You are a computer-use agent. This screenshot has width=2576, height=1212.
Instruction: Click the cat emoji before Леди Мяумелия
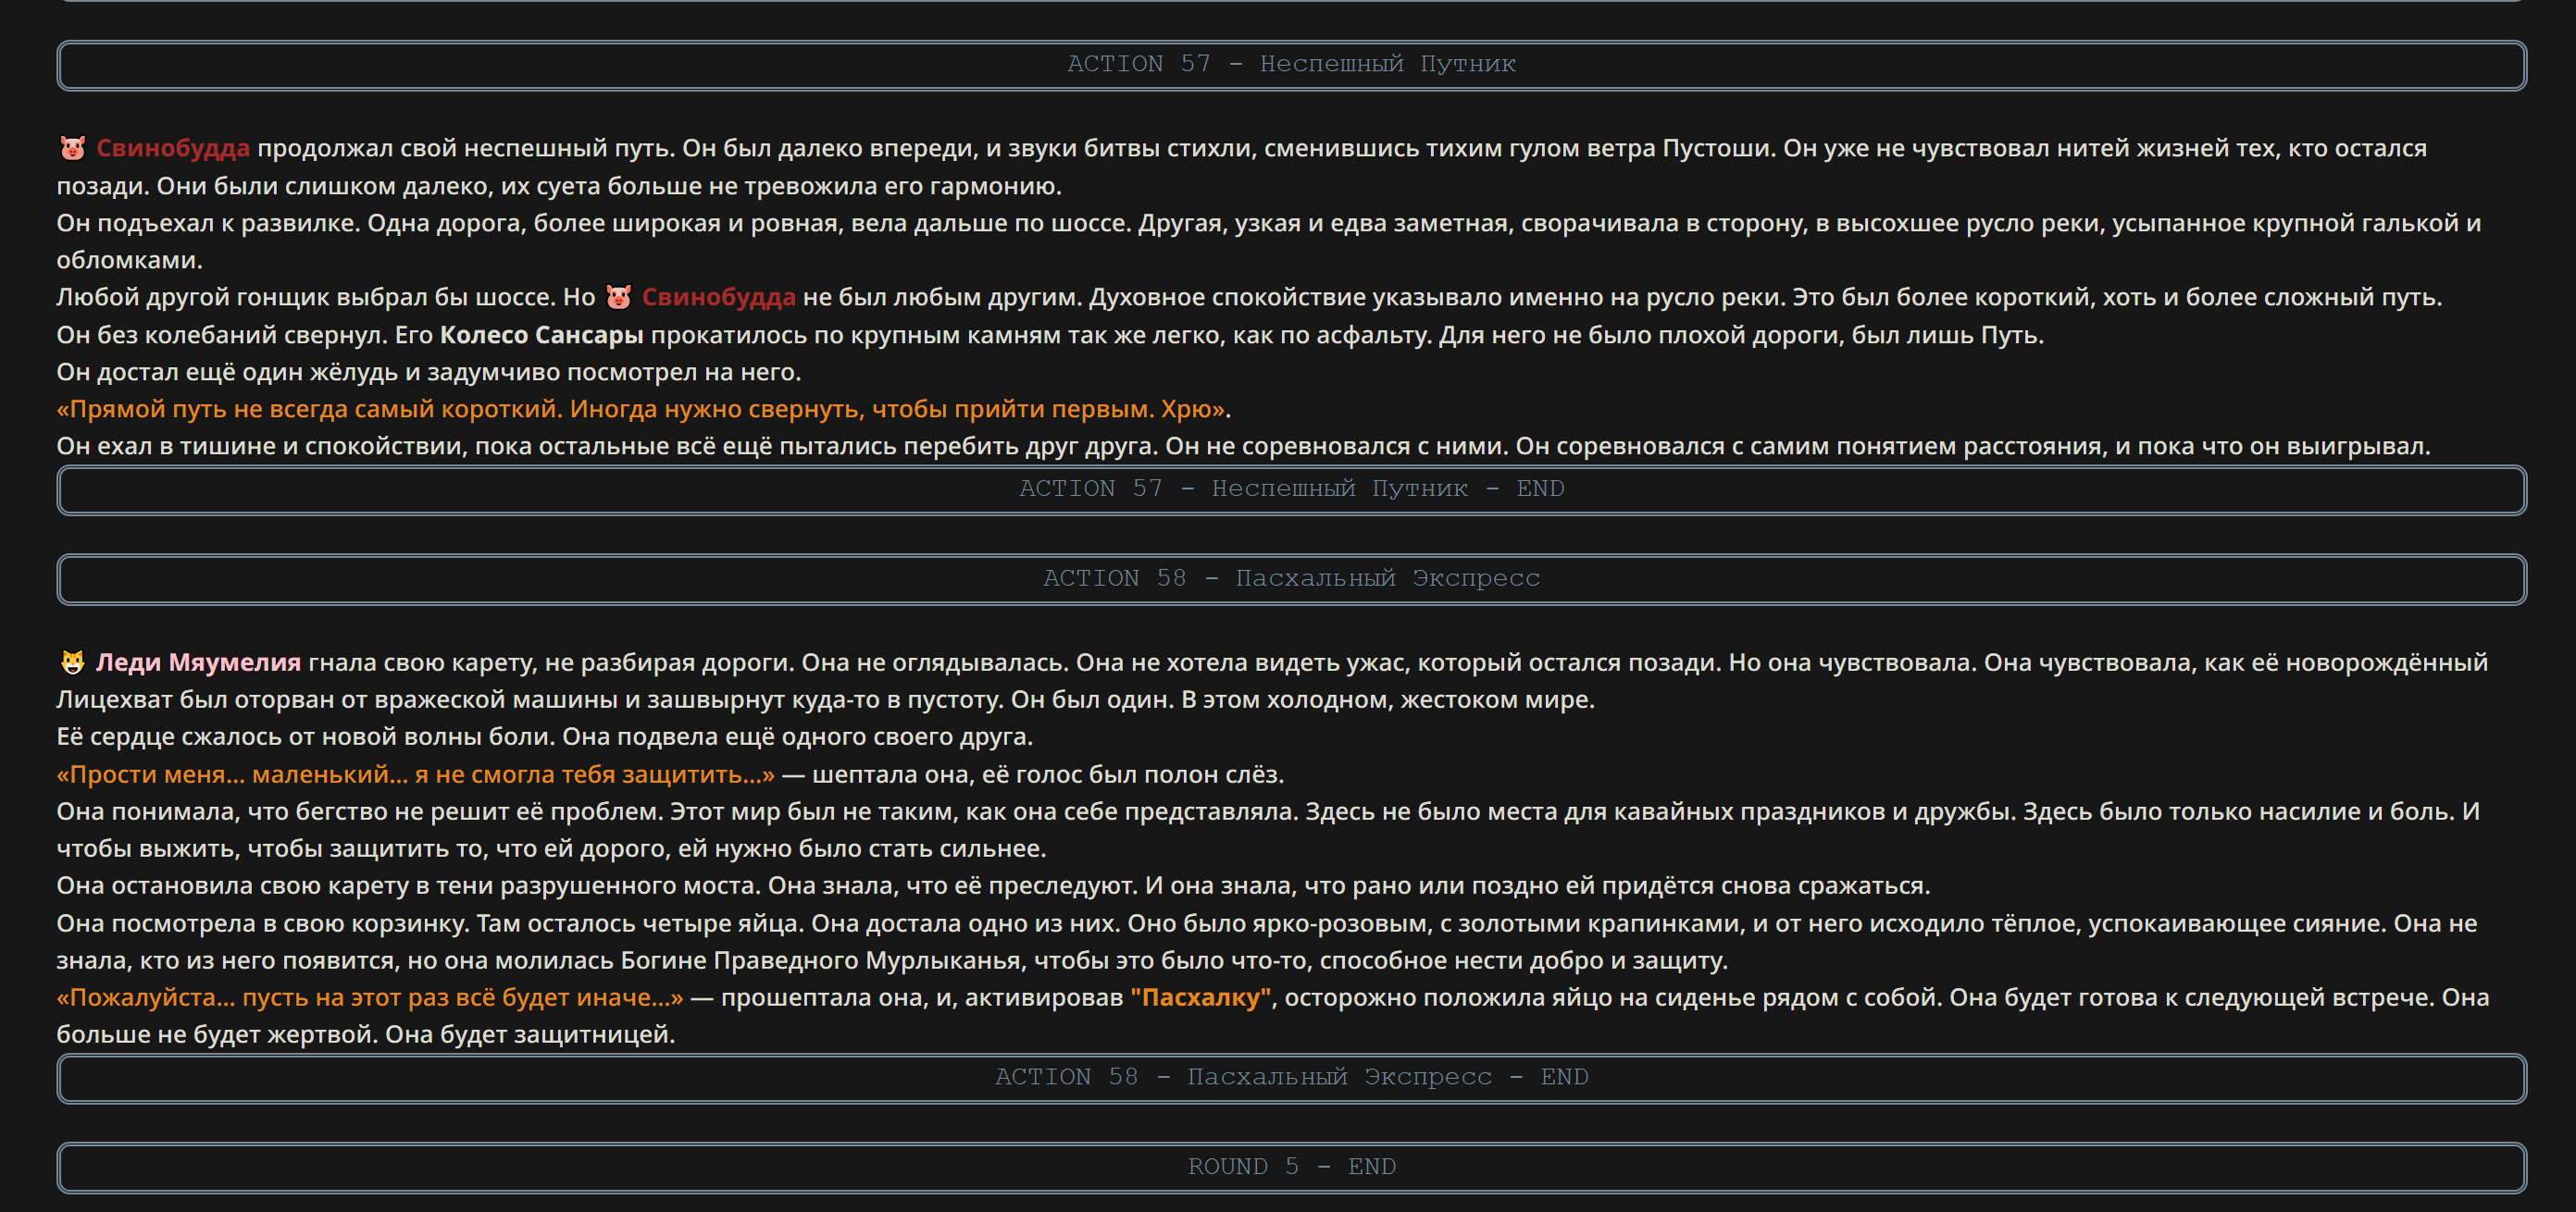(73, 662)
